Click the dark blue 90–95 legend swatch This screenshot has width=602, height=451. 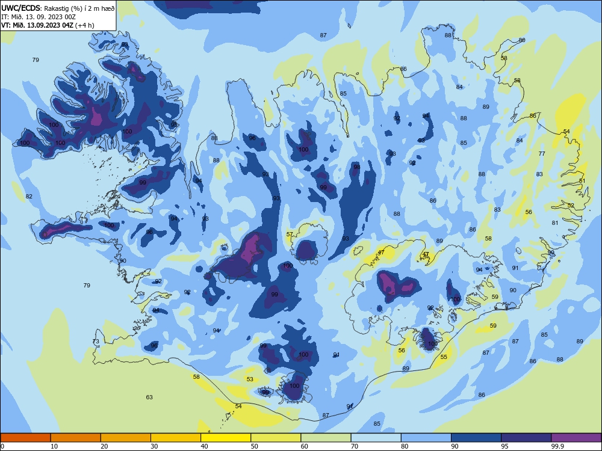tap(476, 438)
